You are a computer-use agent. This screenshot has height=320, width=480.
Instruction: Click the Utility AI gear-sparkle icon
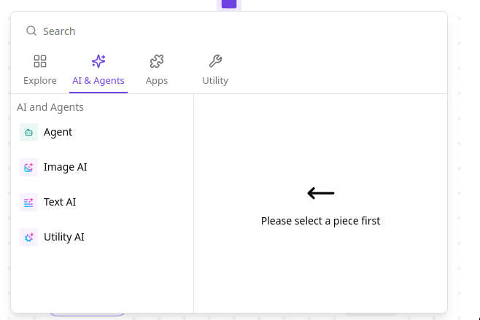tap(28, 238)
